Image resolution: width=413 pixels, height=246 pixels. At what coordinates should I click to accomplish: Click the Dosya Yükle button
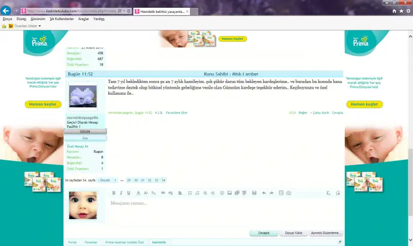click(x=294, y=233)
